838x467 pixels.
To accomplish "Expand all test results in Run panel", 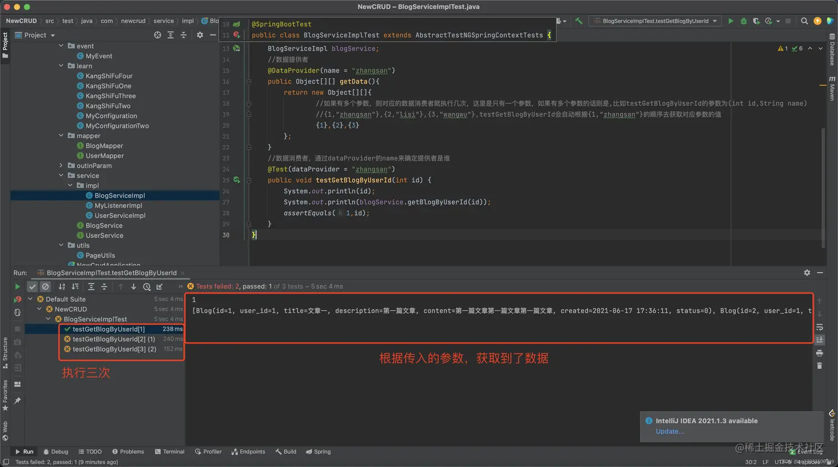I will pyautogui.click(x=91, y=286).
